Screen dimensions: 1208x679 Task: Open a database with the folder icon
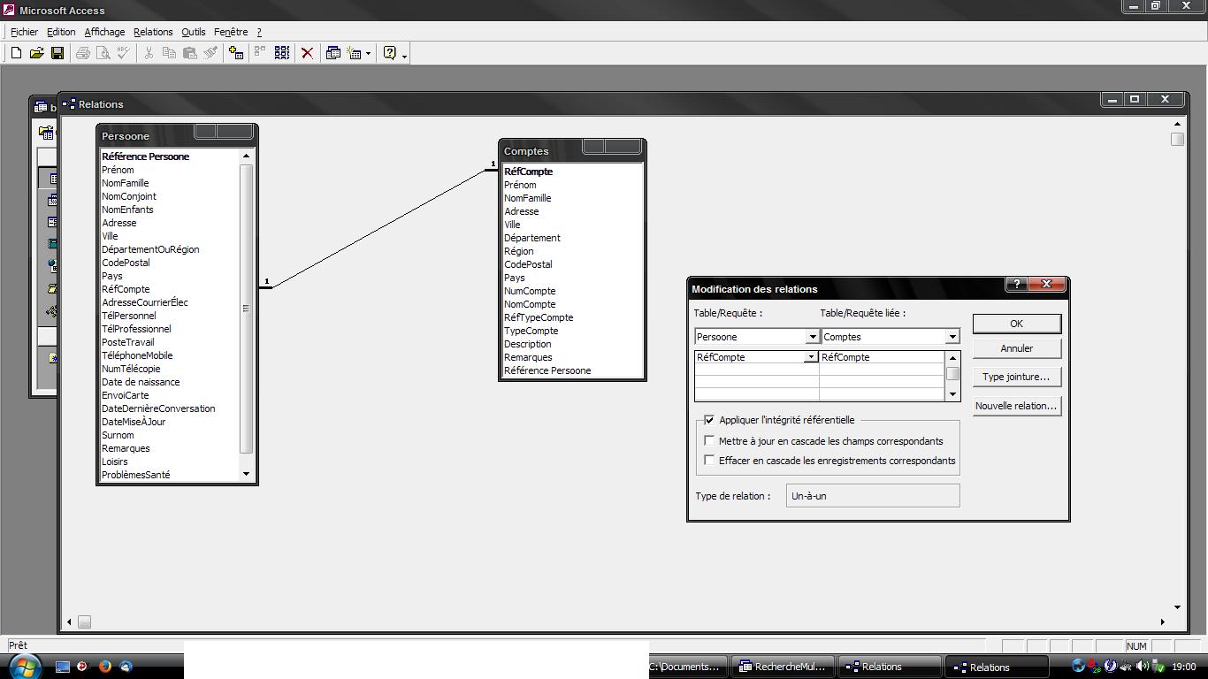(36, 53)
